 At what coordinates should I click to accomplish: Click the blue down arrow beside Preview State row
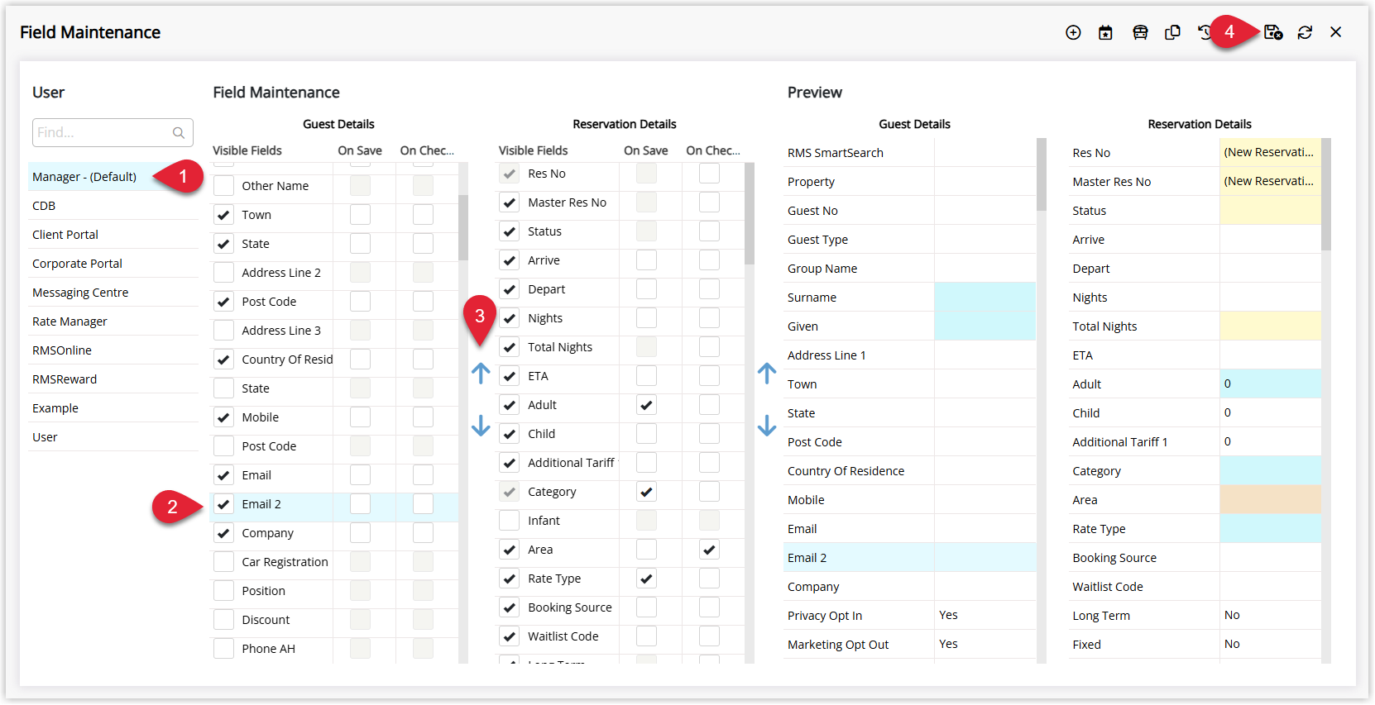point(767,426)
